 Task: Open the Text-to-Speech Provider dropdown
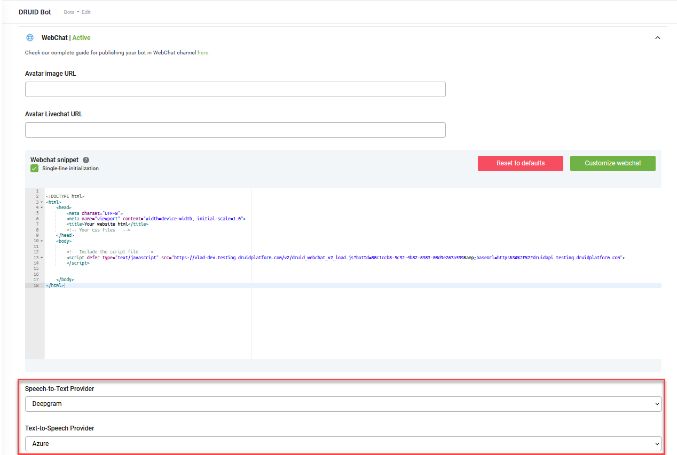(x=343, y=443)
